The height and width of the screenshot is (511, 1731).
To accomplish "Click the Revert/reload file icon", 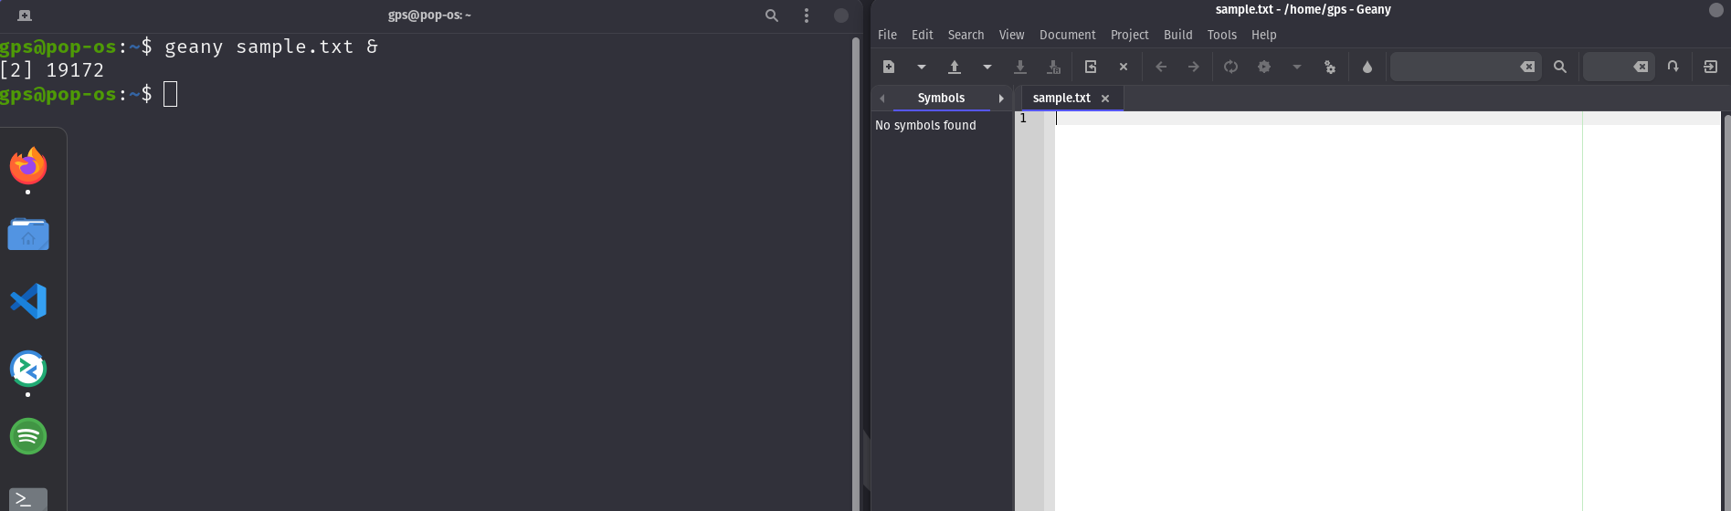I will coord(1091,67).
